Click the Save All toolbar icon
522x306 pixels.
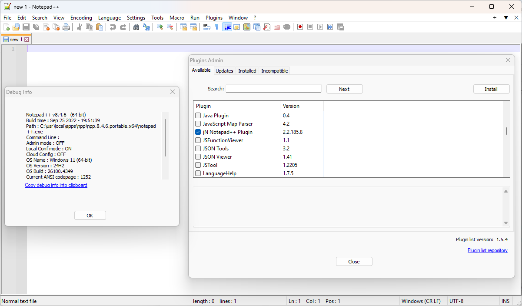click(36, 27)
